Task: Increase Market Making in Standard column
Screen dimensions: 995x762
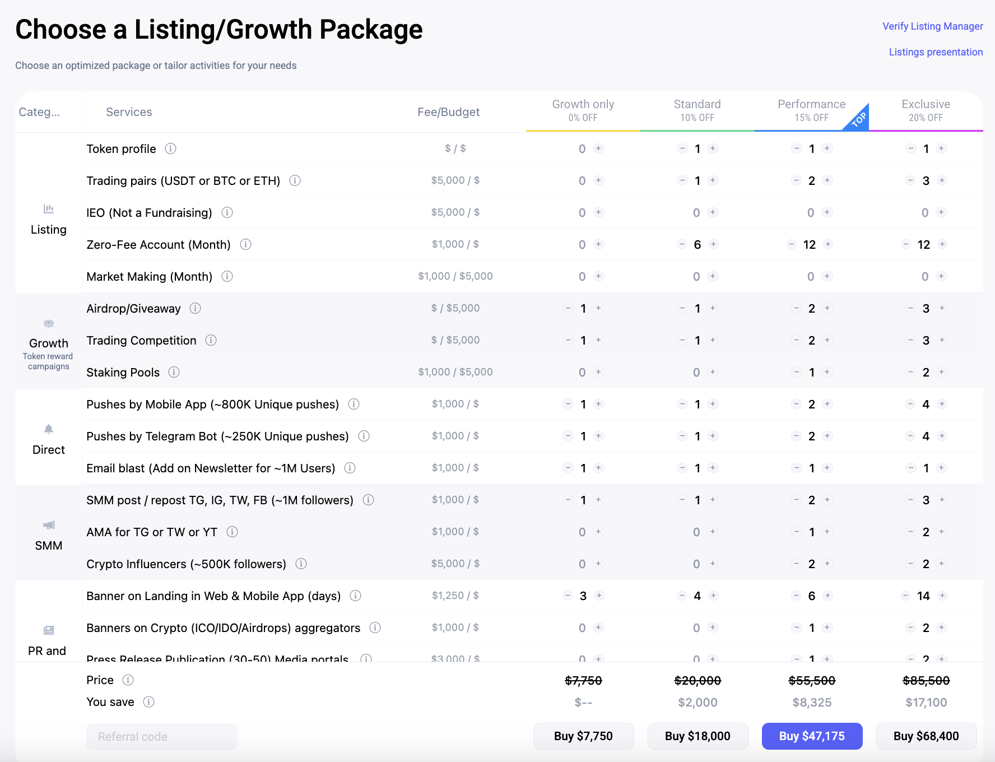Action: point(713,276)
